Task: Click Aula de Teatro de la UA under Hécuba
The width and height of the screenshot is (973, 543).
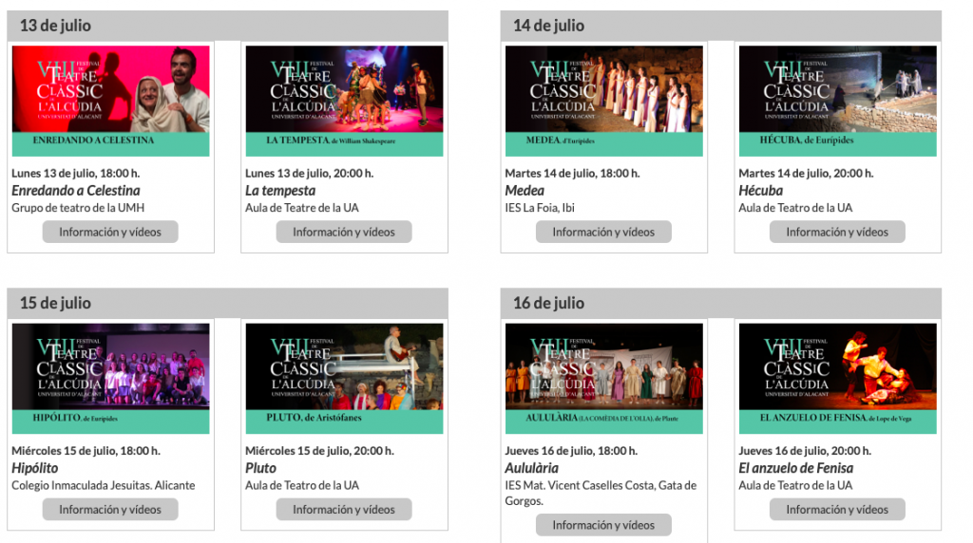Action: (x=795, y=208)
